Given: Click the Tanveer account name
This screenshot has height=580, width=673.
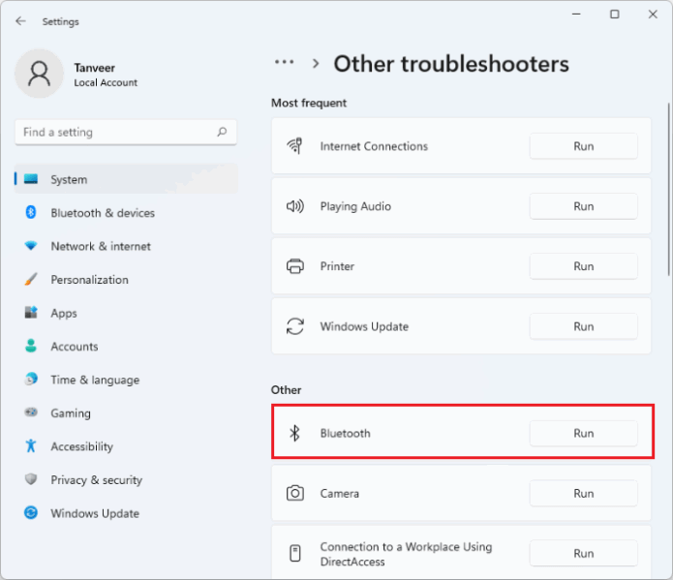Looking at the screenshot, I should [95, 68].
